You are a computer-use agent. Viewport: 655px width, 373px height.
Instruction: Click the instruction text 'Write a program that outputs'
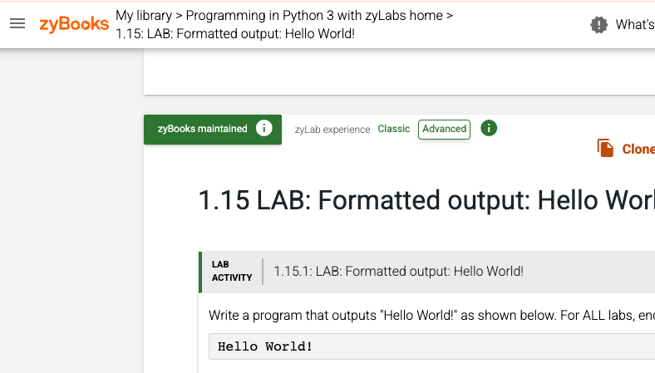pos(293,315)
